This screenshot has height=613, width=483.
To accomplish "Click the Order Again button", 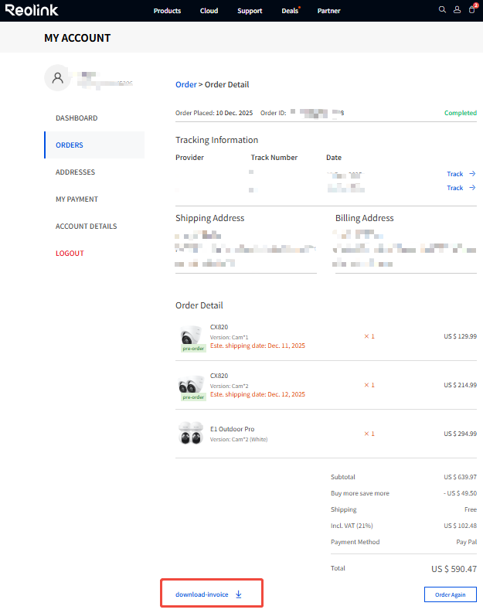I will point(451,594).
